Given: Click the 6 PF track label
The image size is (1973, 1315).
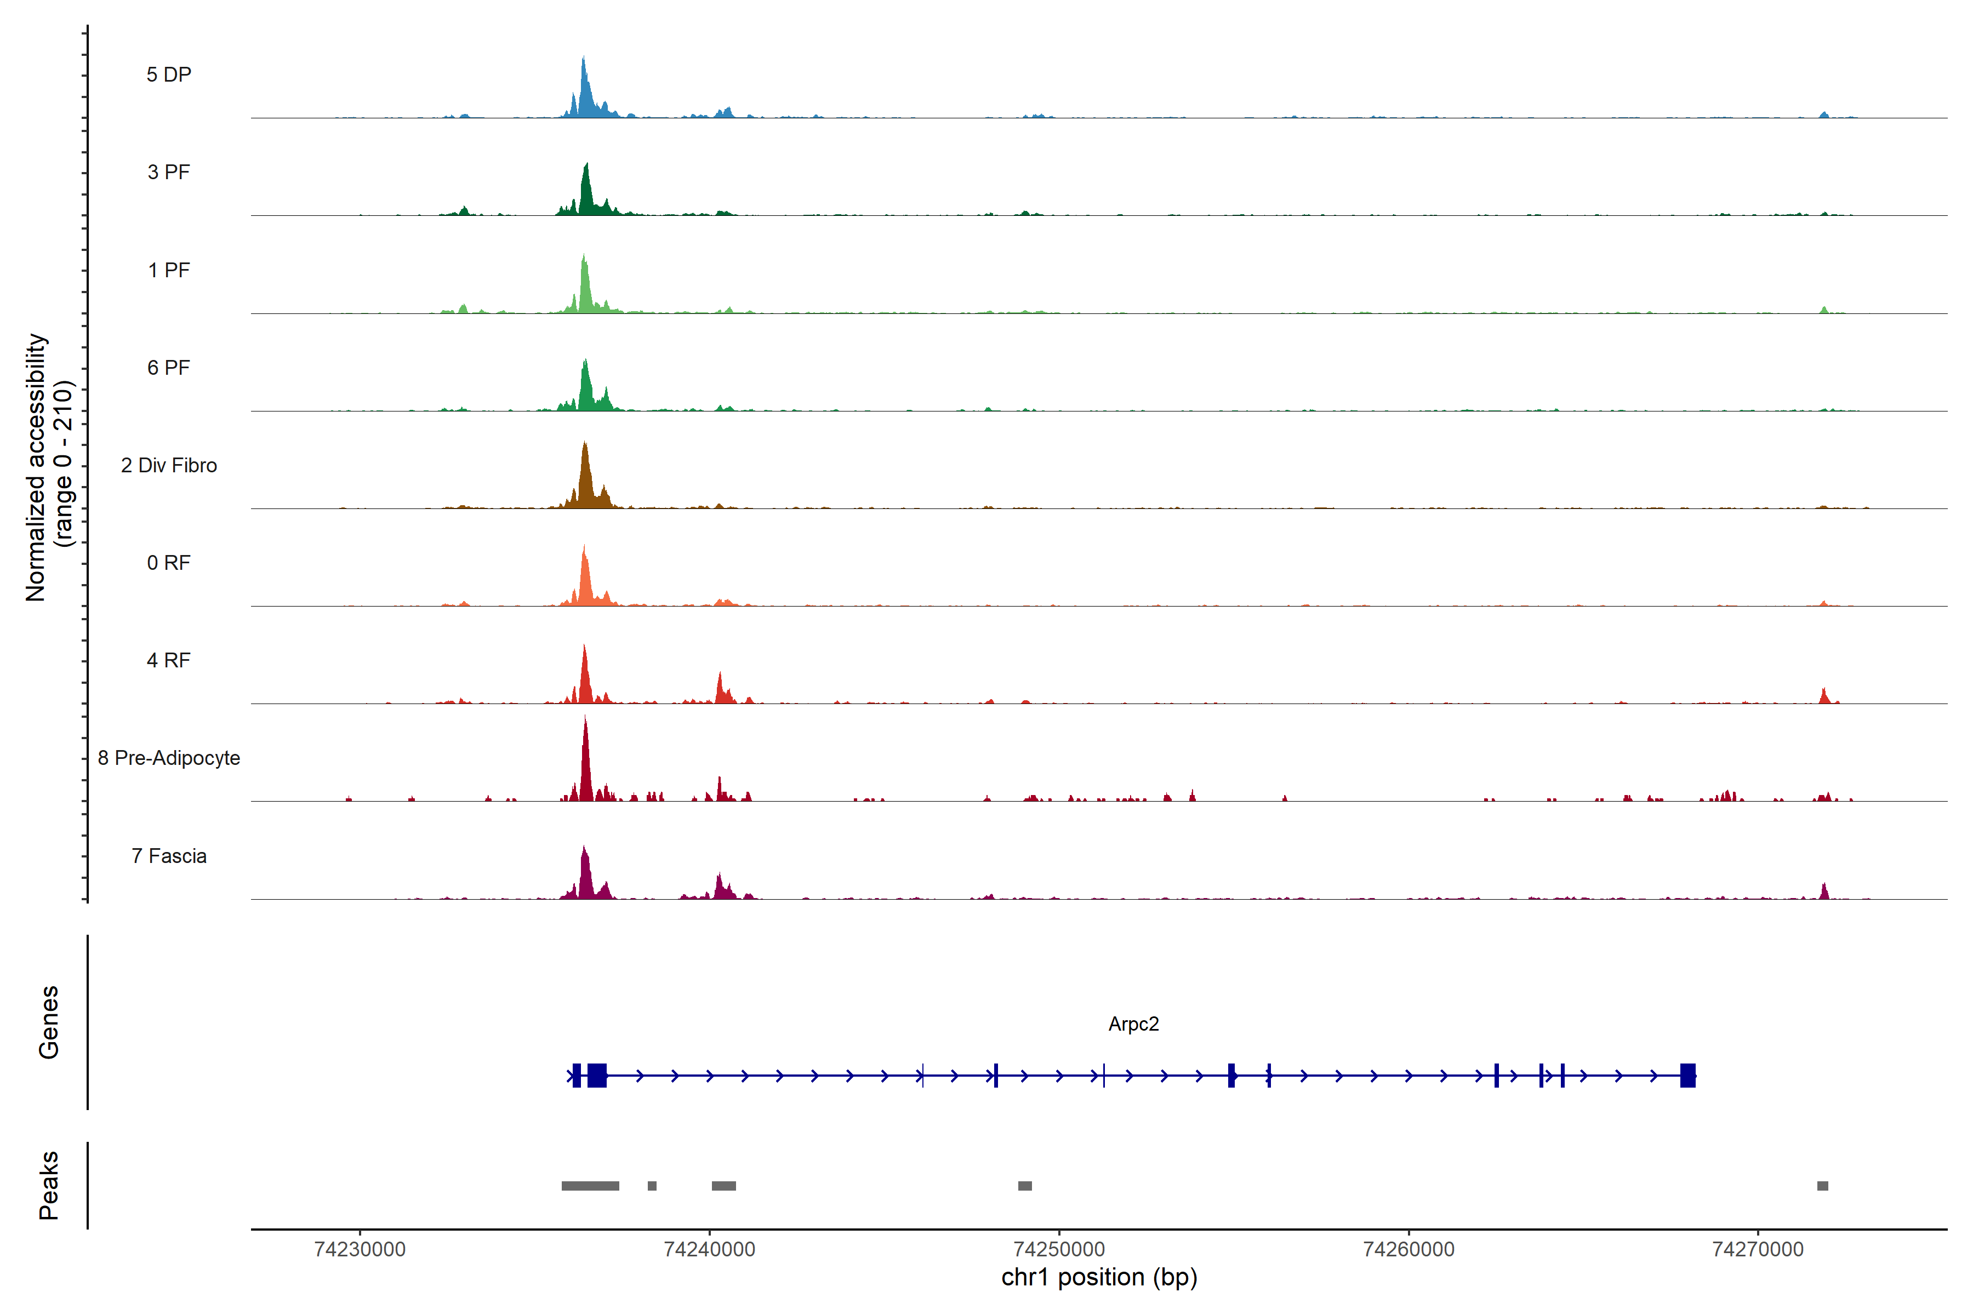Looking at the screenshot, I should point(169,367).
